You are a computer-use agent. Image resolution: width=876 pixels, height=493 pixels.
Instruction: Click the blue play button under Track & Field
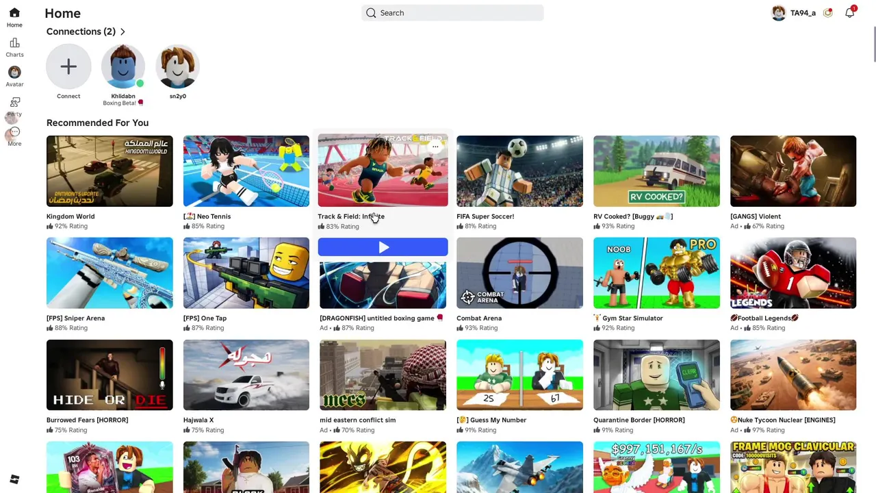coord(383,247)
